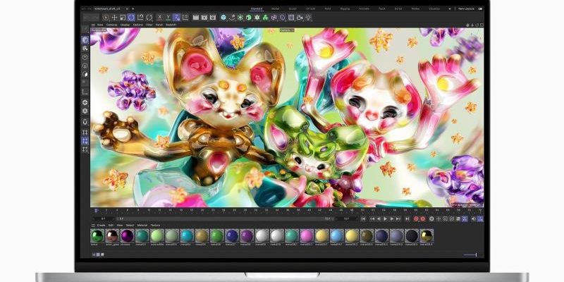Switch to the Animate layout tab
This screenshot has width=564, height=282.
tap(364, 8)
